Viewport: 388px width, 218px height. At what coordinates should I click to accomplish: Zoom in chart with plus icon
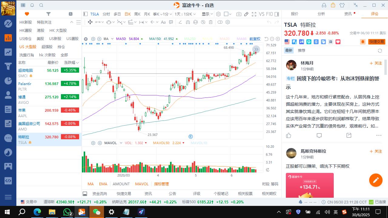(278, 39)
